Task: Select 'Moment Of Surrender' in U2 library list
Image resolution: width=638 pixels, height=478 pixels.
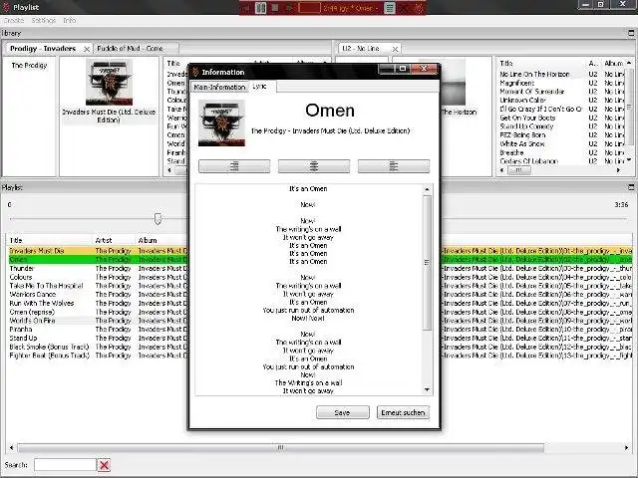Action: point(531,92)
